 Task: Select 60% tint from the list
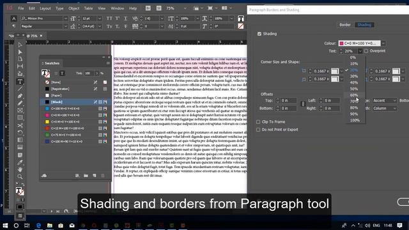coord(353,95)
